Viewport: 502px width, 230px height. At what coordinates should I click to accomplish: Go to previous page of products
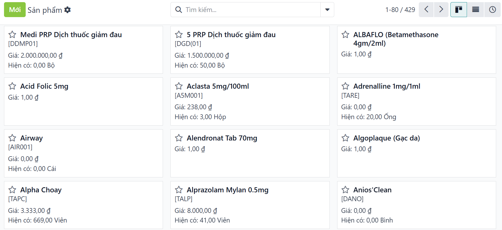[426, 10]
